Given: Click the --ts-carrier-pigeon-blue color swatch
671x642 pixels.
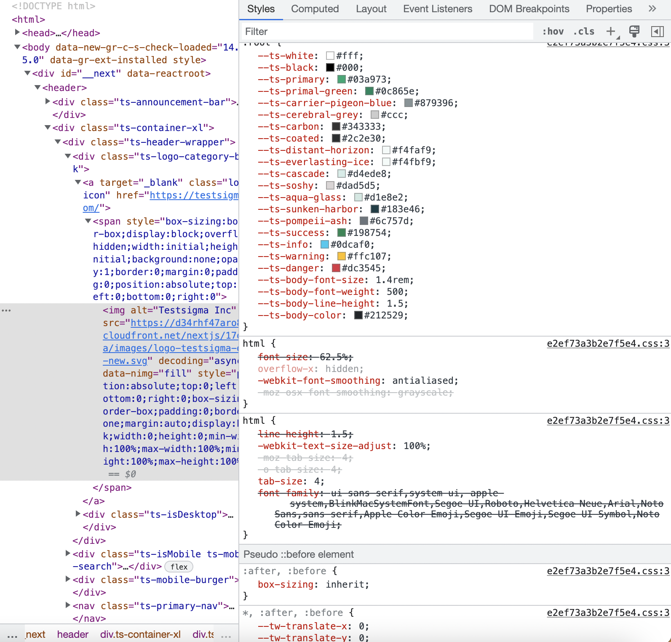Looking at the screenshot, I should [x=409, y=103].
